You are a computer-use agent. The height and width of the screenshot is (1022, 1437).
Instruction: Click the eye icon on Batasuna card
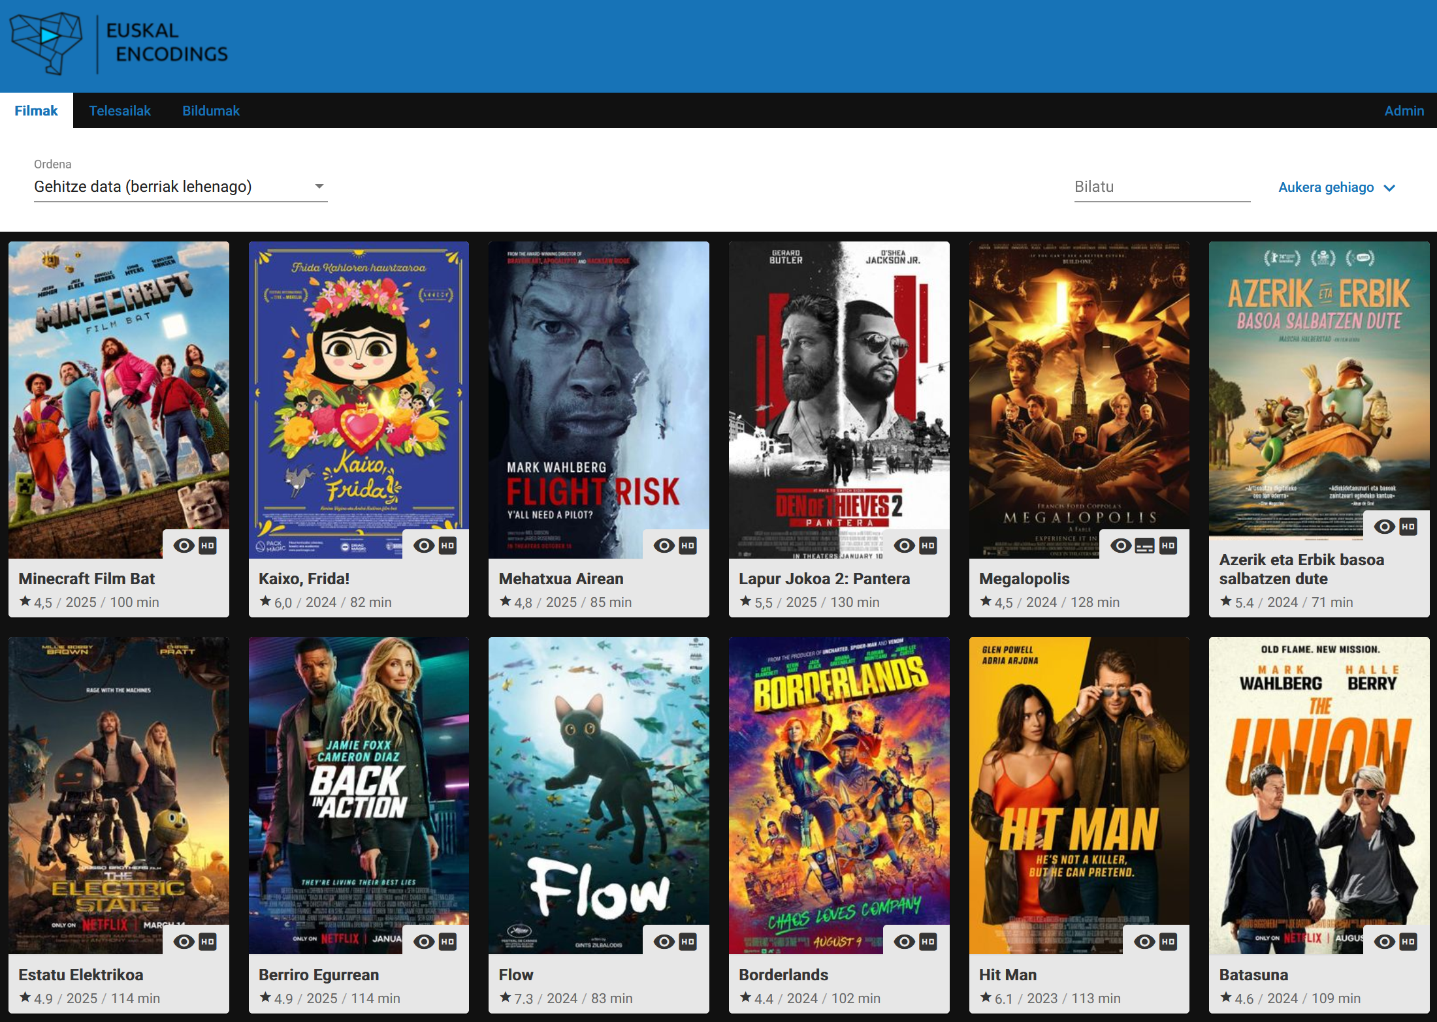1385,942
